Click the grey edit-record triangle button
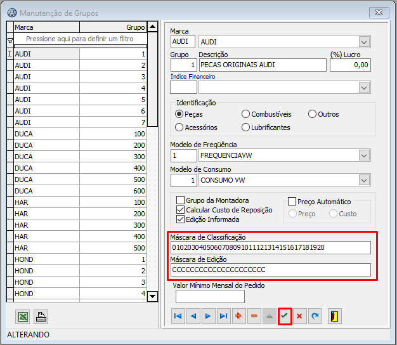 [x=270, y=316]
